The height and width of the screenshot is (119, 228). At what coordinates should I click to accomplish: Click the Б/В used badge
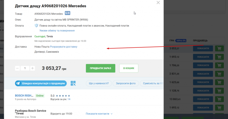67,13
